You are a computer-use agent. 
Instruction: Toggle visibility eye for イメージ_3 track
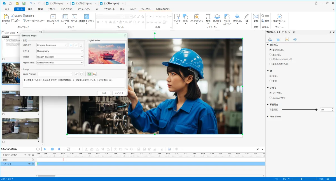point(29,164)
